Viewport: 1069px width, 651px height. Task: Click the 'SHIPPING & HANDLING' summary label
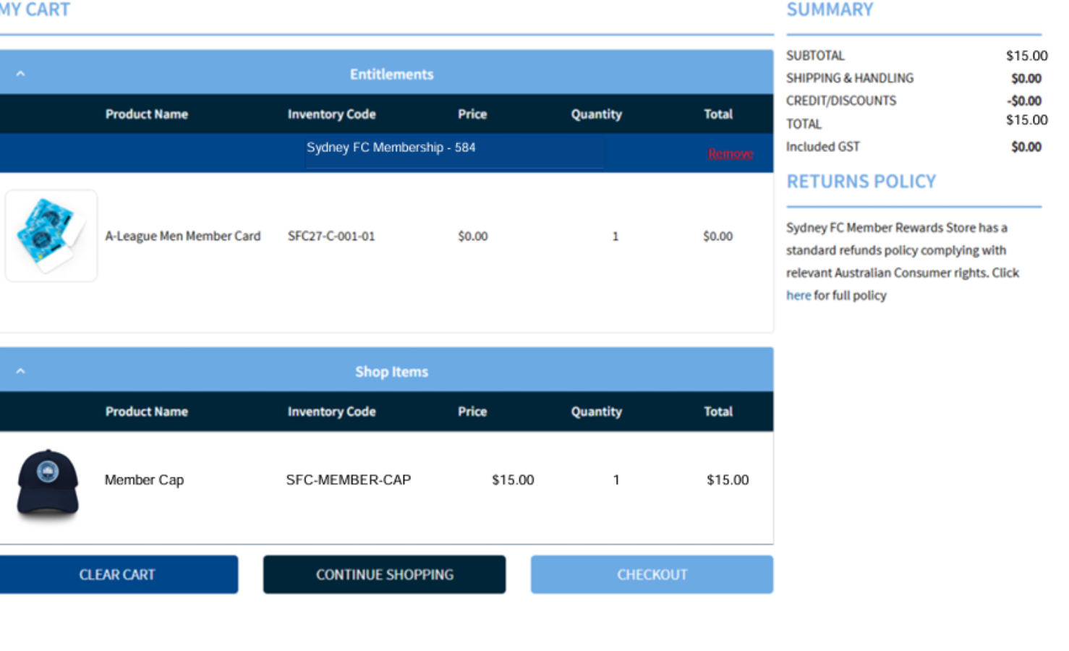850,78
